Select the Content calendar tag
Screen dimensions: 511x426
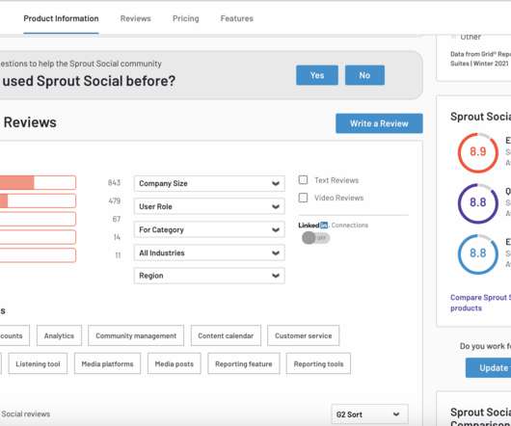[x=226, y=335]
